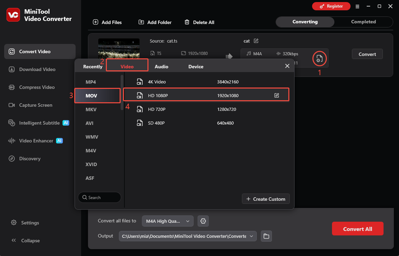
Task: Switch to the Device tab
Action: pyautogui.click(x=196, y=67)
